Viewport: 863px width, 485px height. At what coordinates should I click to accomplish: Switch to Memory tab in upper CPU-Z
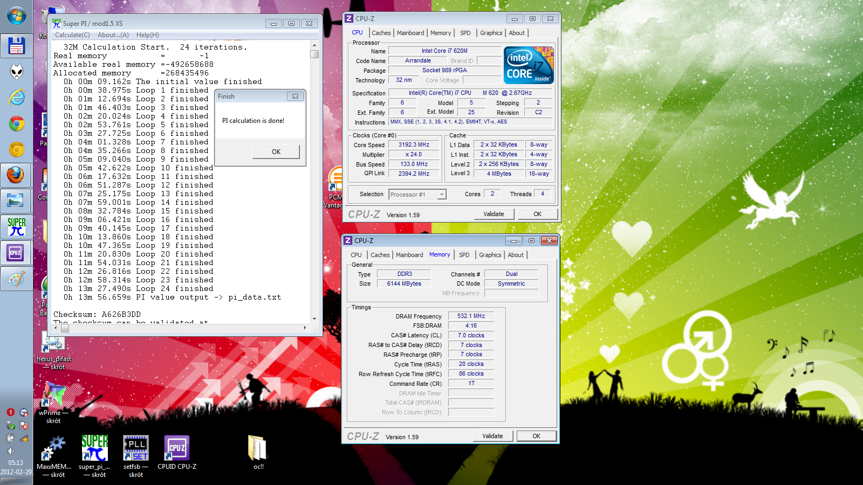point(441,33)
